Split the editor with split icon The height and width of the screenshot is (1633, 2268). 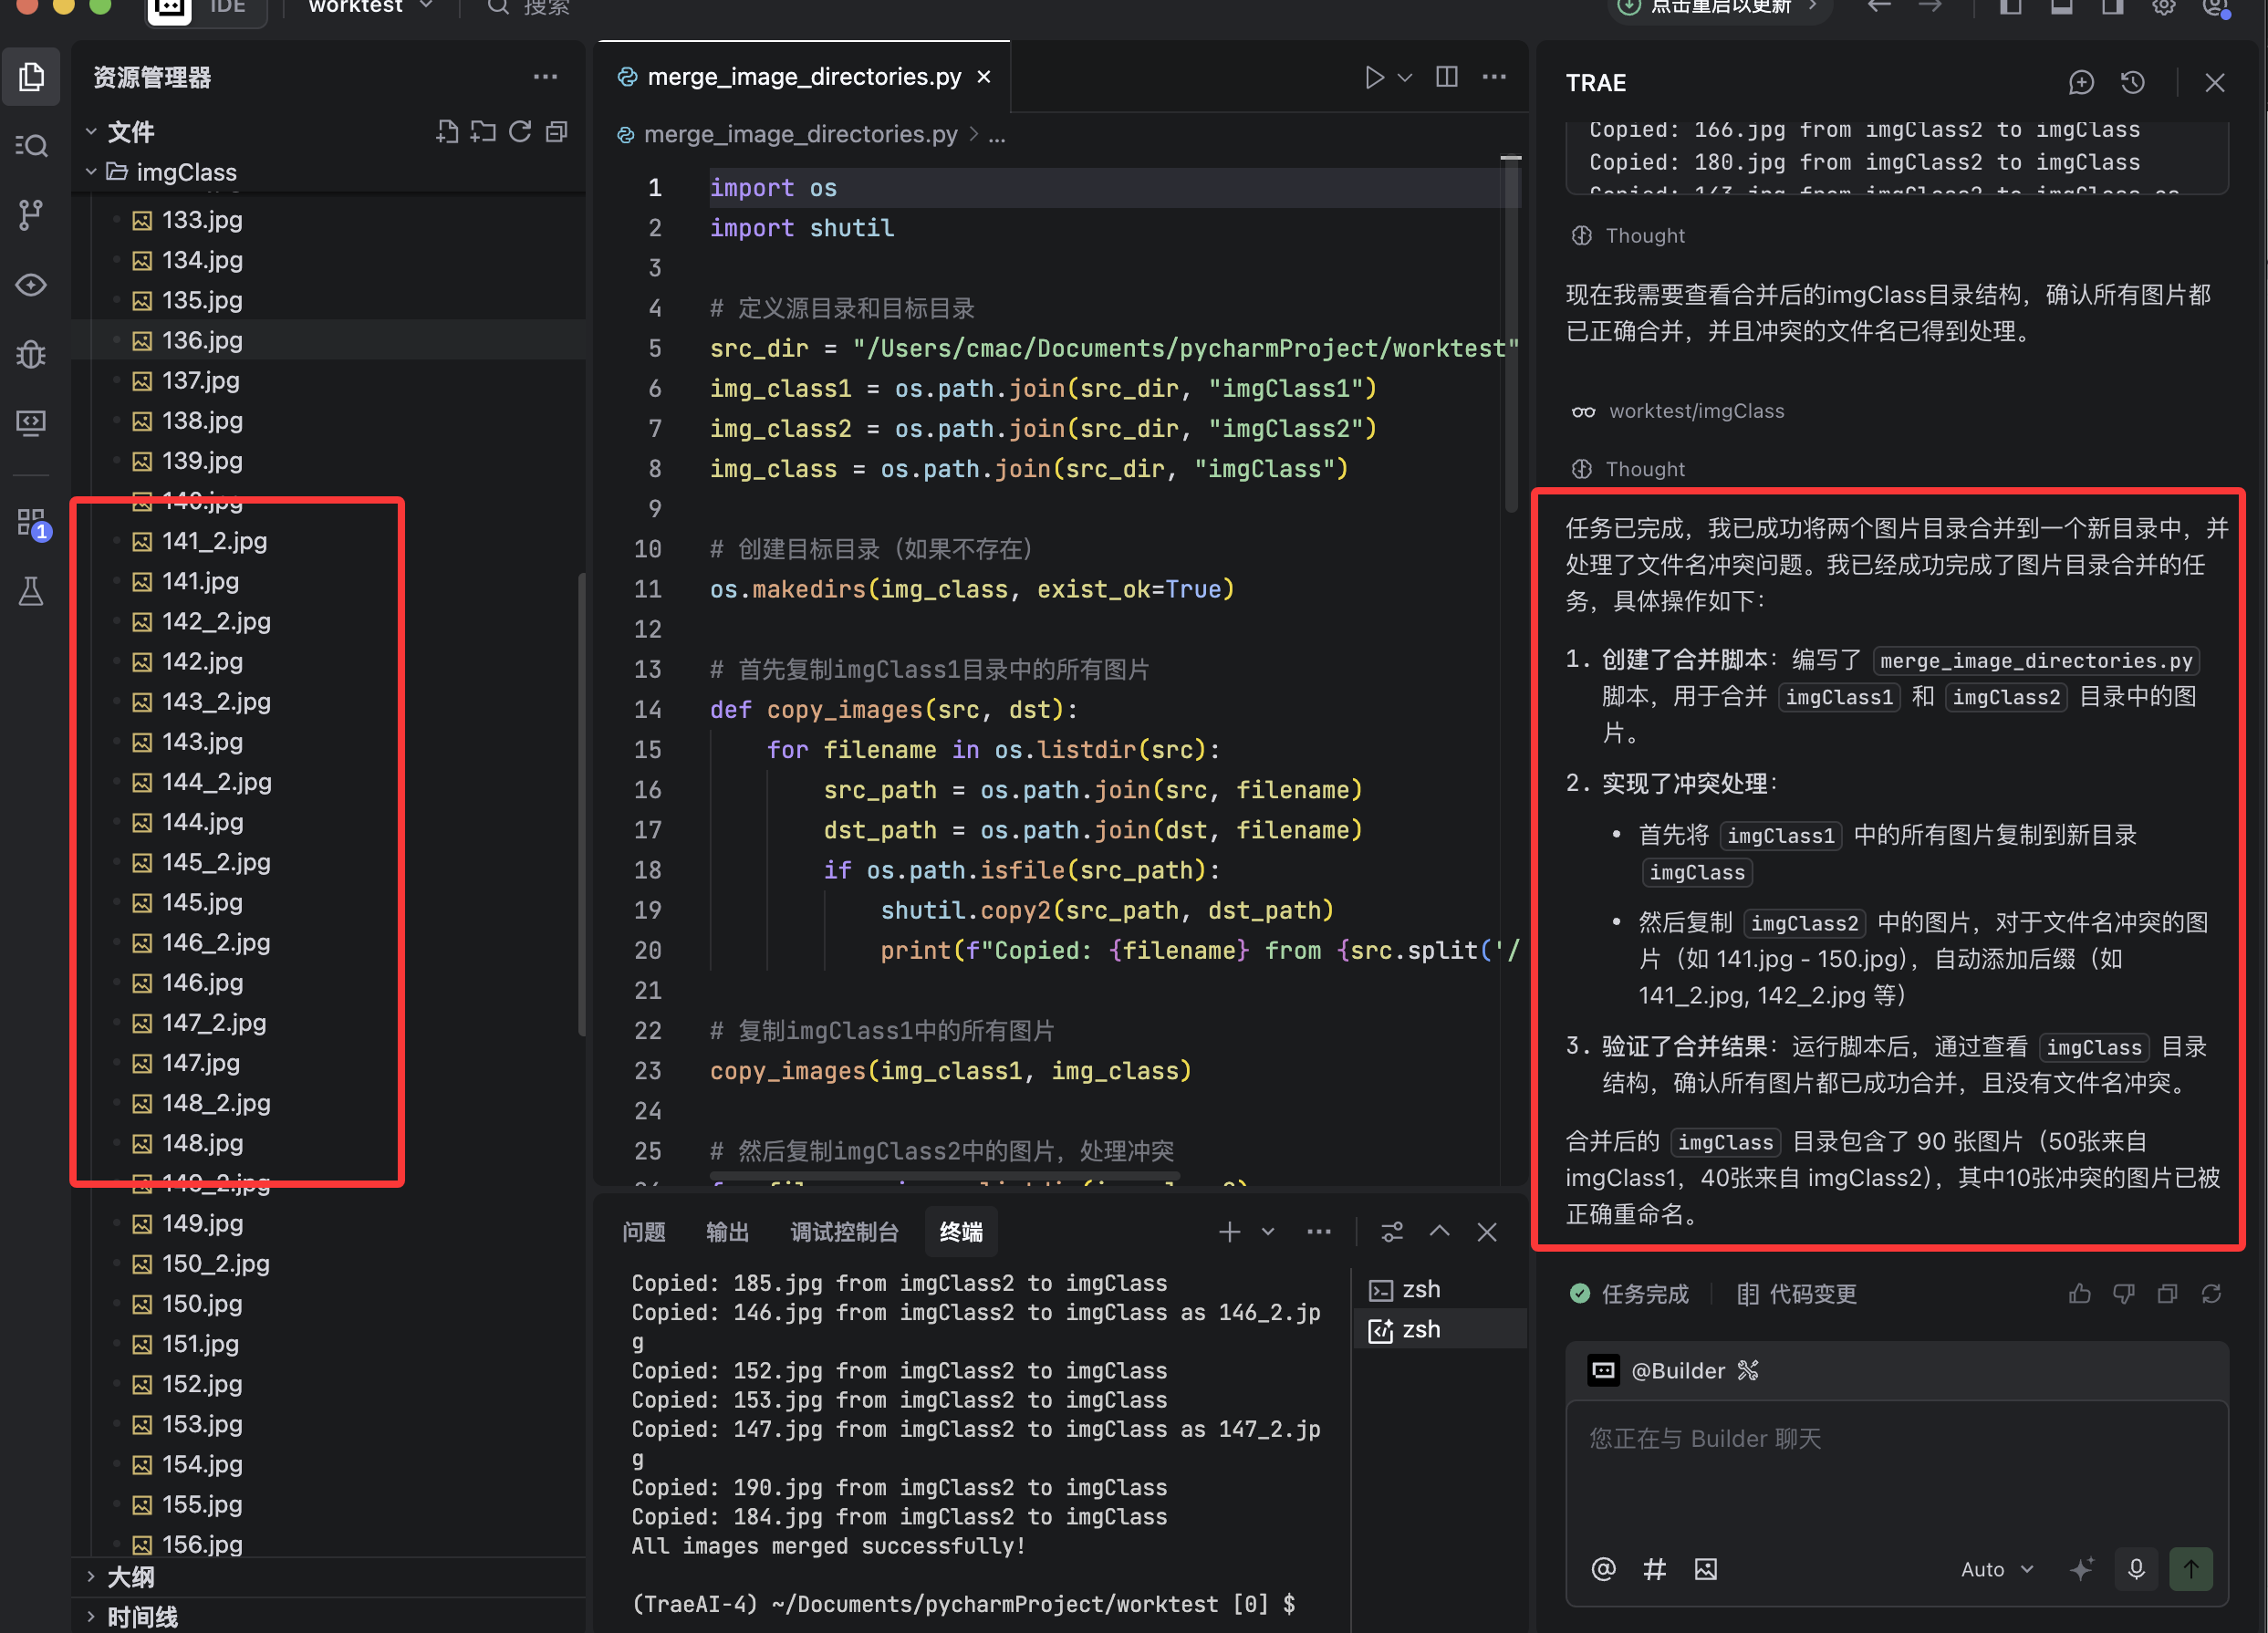pos(1446,77)
